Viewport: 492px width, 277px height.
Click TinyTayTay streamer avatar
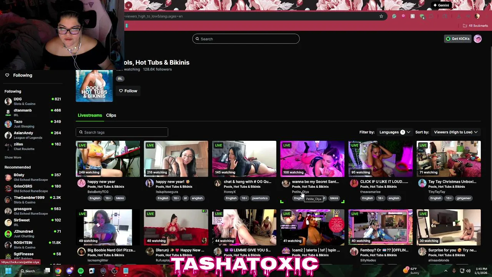point(422,183)
